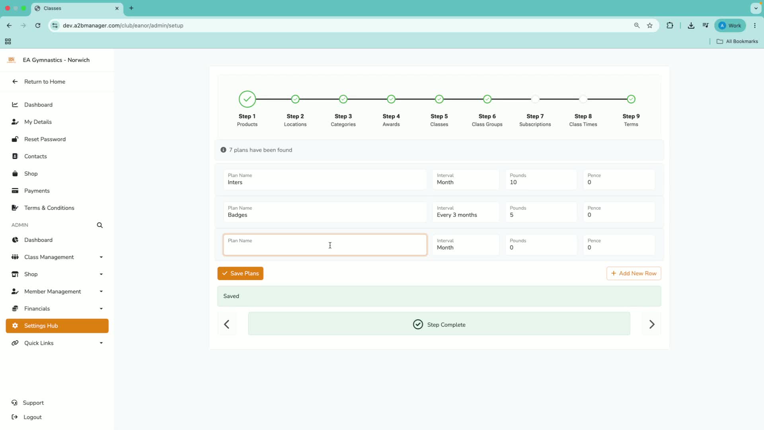Click the admin search magnifier icon

(99, 225)
